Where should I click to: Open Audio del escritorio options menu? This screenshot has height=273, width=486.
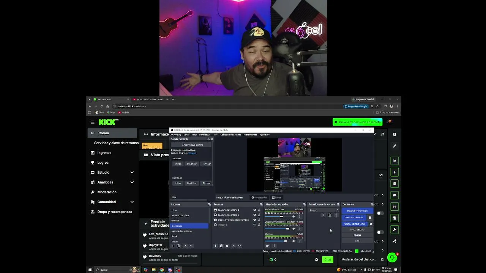pyautogui.click(x=300, y=217)
